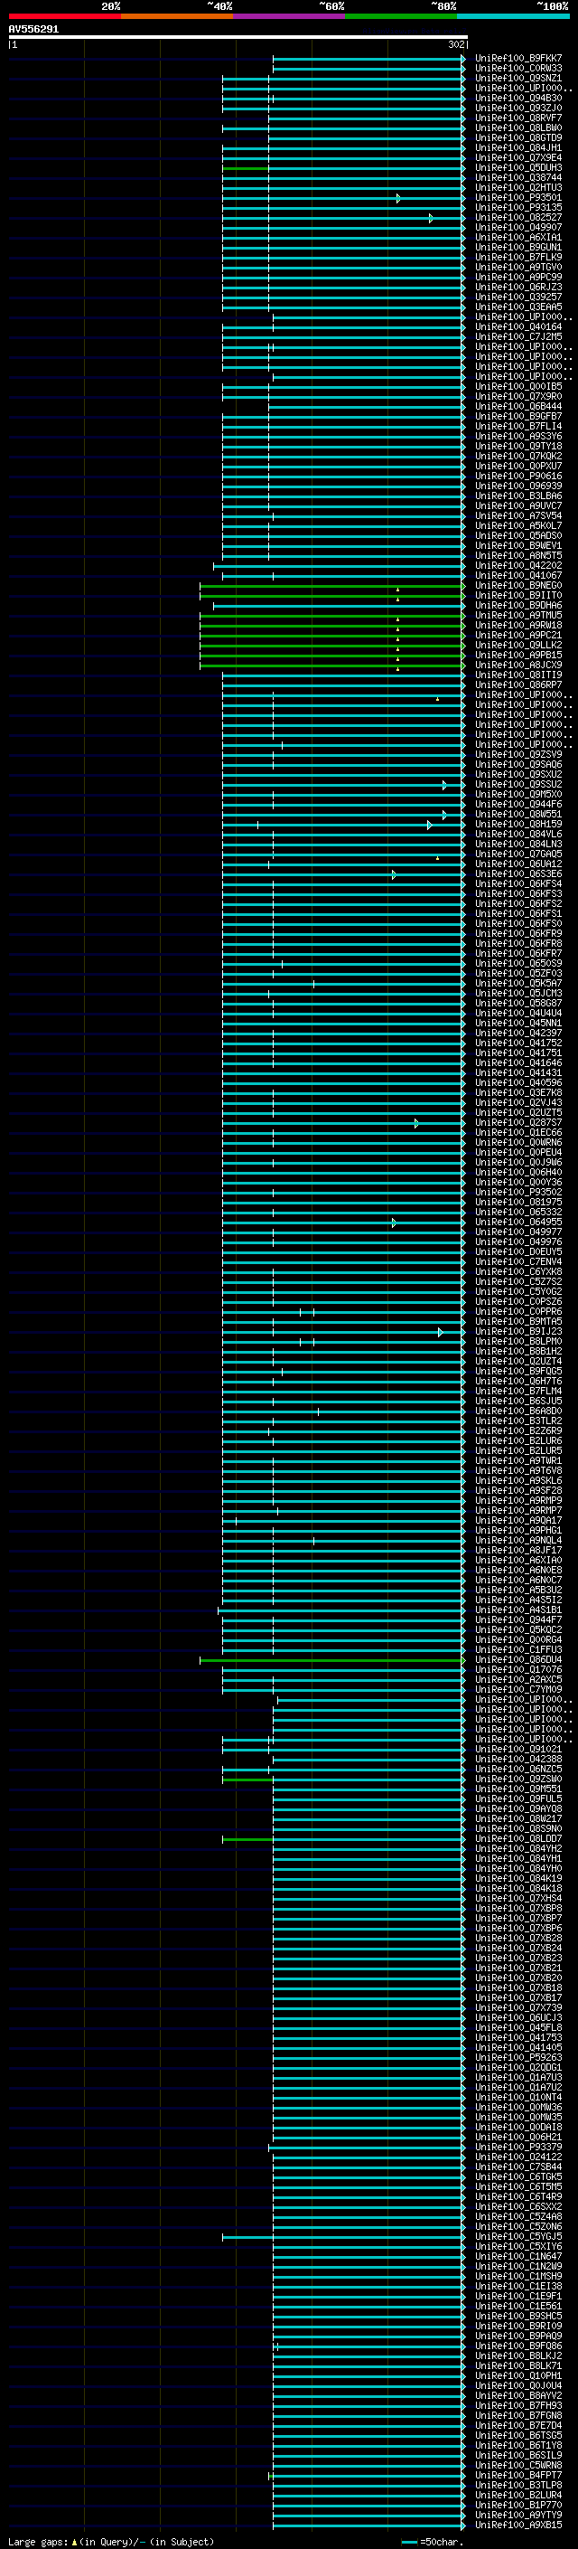Select hit label UniRef100_A9PC99

click(518, 277)
